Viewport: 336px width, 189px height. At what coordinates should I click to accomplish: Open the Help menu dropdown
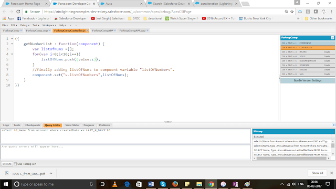(63, 25)
